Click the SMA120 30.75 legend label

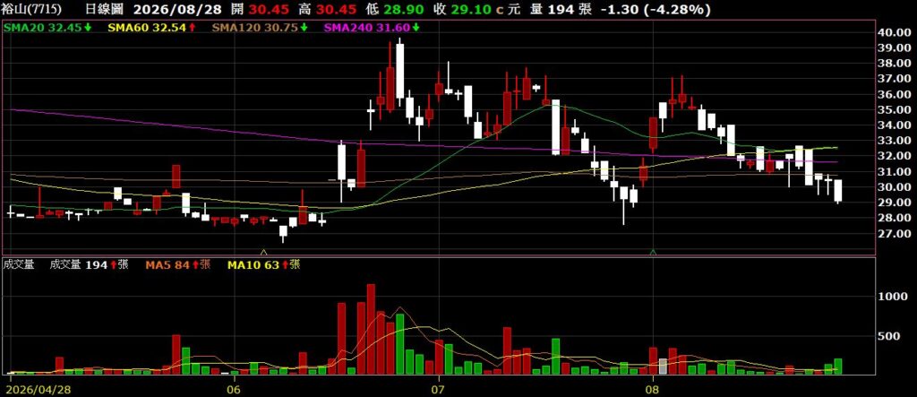pos(255,27)
